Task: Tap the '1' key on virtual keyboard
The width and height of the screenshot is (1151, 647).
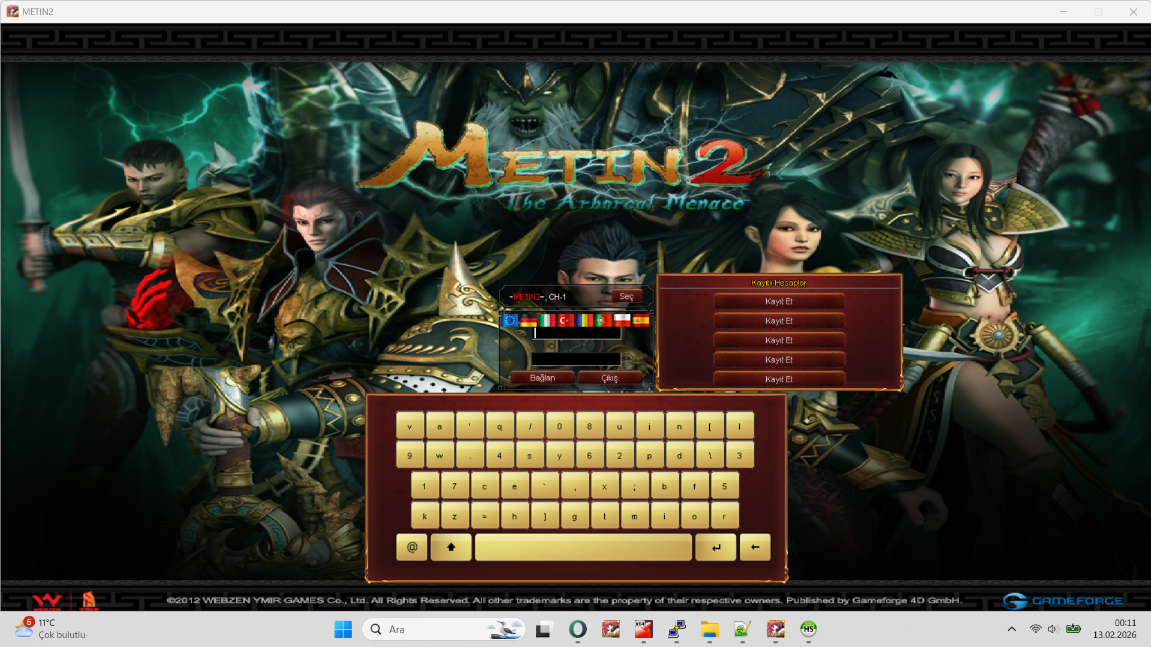Action: click(424, 486)
